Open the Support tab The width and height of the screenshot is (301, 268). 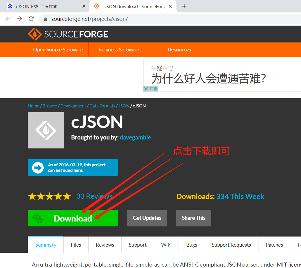pyautogui.click(x=138, y=245)
